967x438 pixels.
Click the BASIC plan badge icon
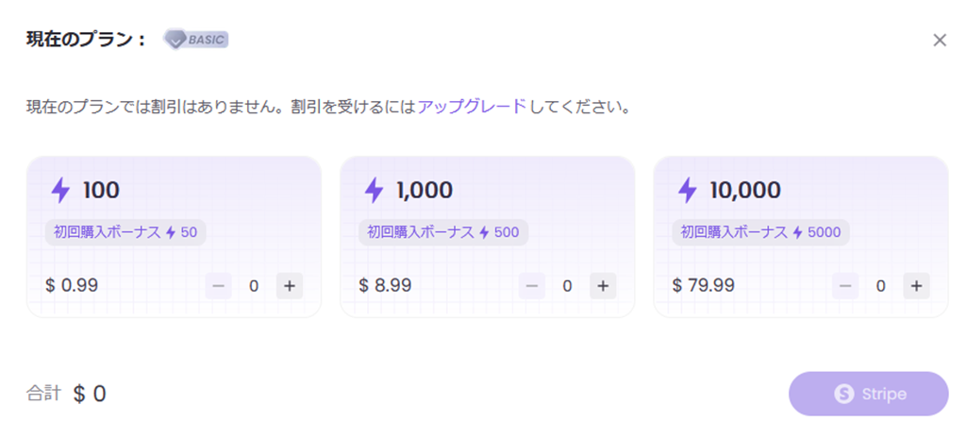[195, 40]
